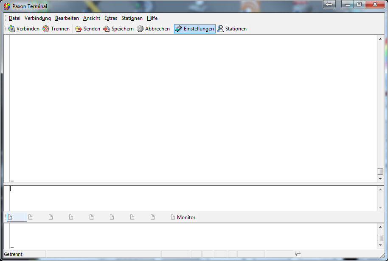Open the Ansicht menu

[x=92, y=18]
